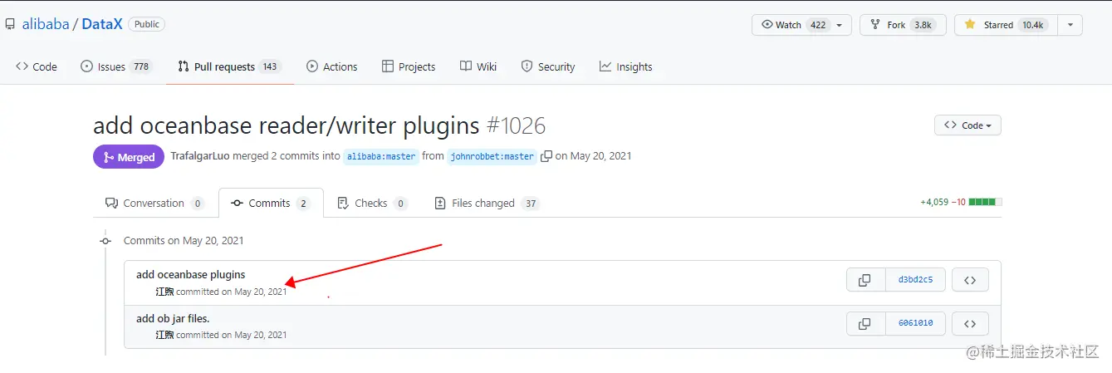Open the DataX repository link
The height and width of the screenshot is (373, 1112).
coord(102,24)
